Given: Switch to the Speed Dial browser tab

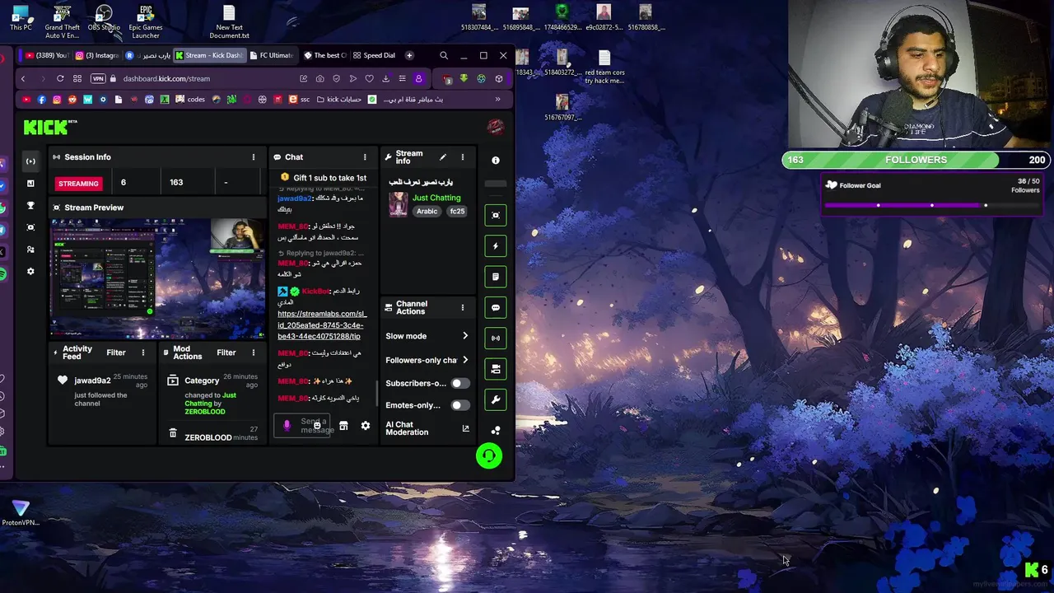Looking at the screenshot, I should point(374,55).
